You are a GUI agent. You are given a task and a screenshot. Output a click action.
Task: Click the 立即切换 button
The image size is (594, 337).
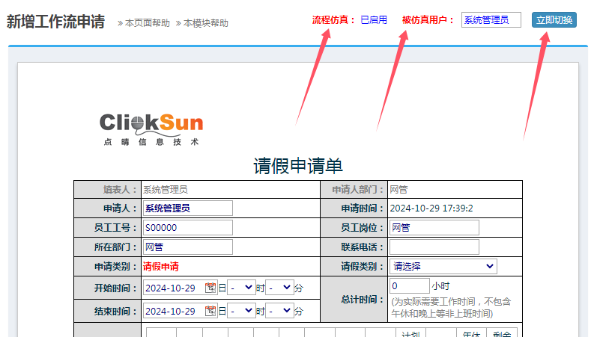(x=554, y=20)
